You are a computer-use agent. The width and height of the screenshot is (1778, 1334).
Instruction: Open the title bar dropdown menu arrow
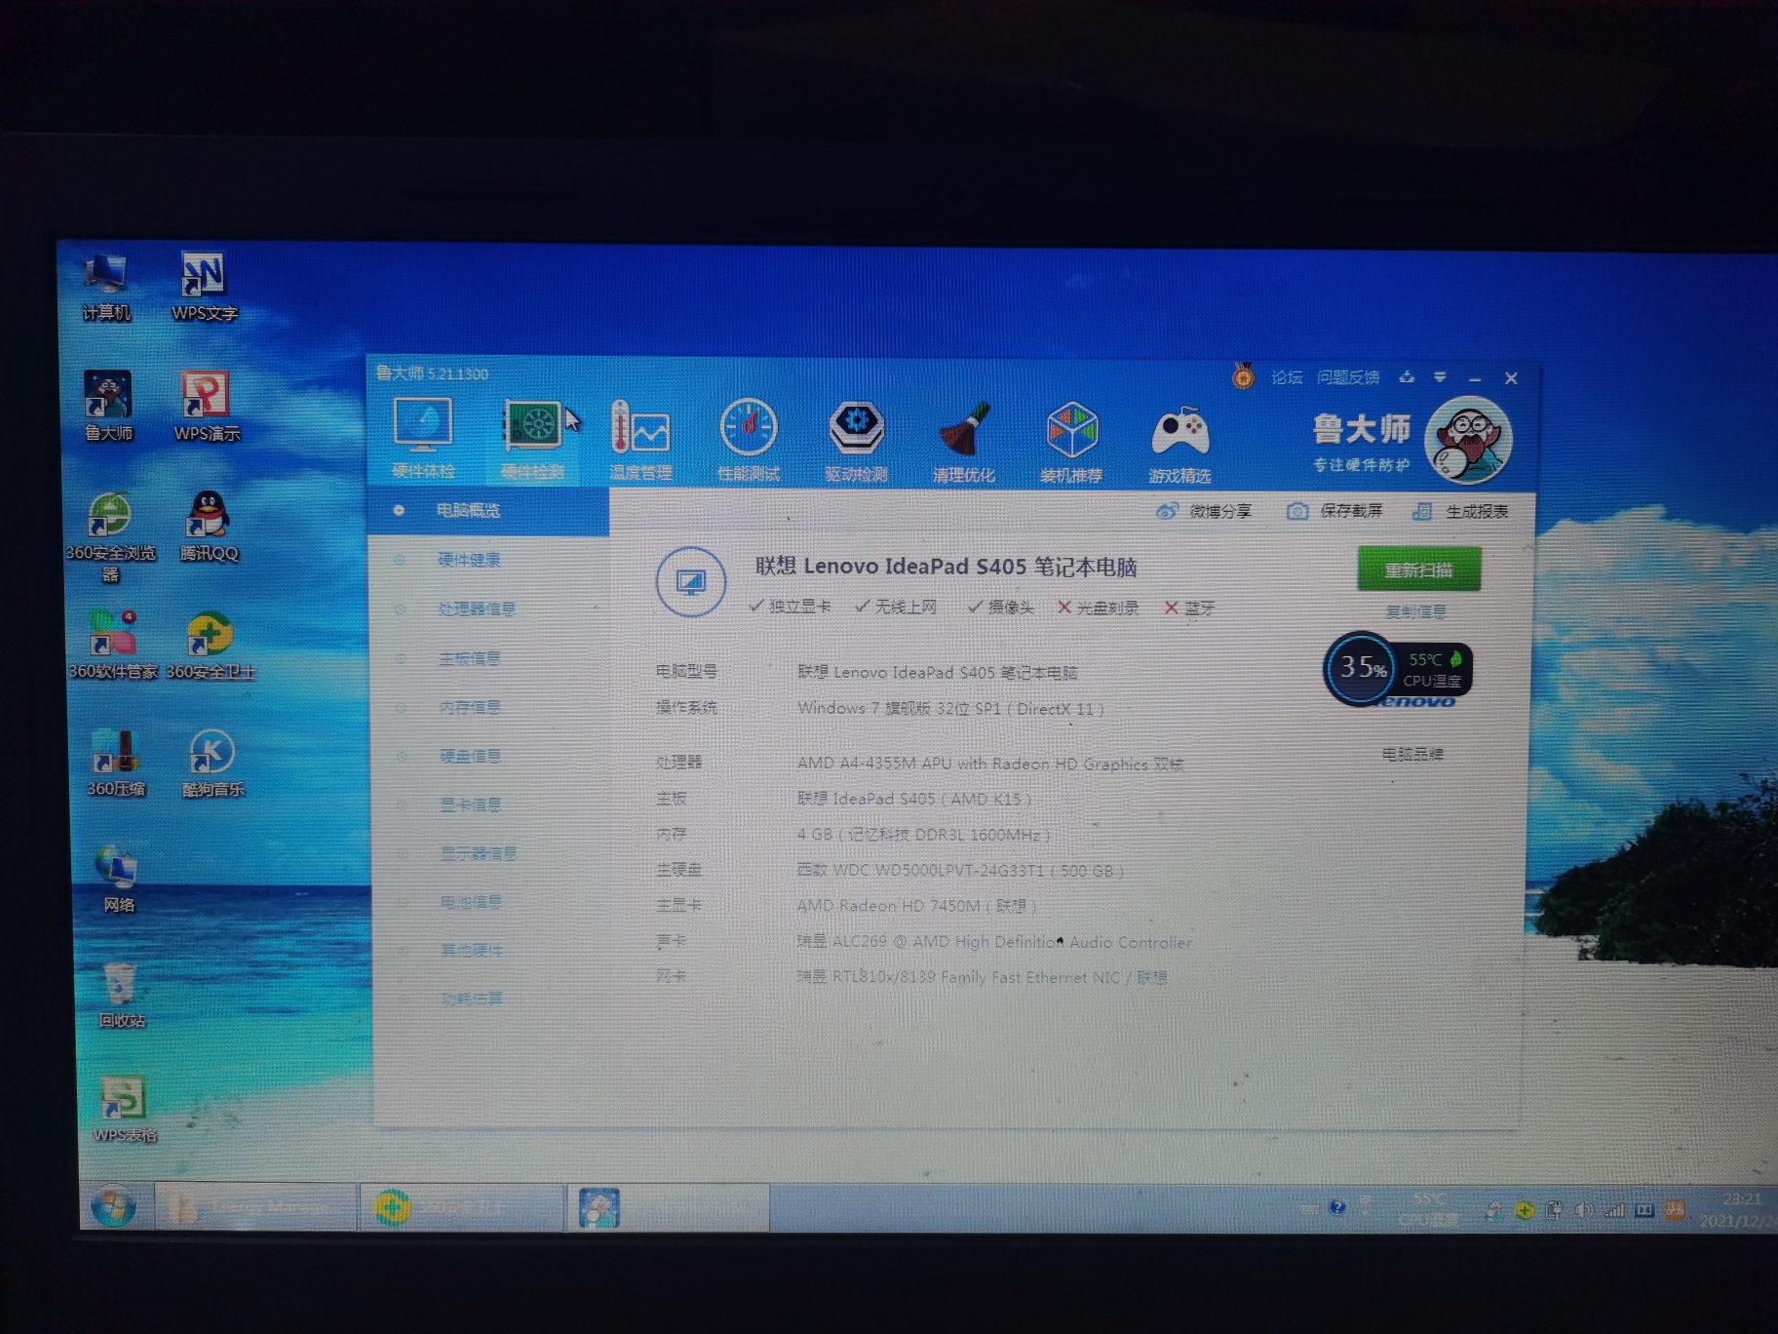(x=1440, y=377)
